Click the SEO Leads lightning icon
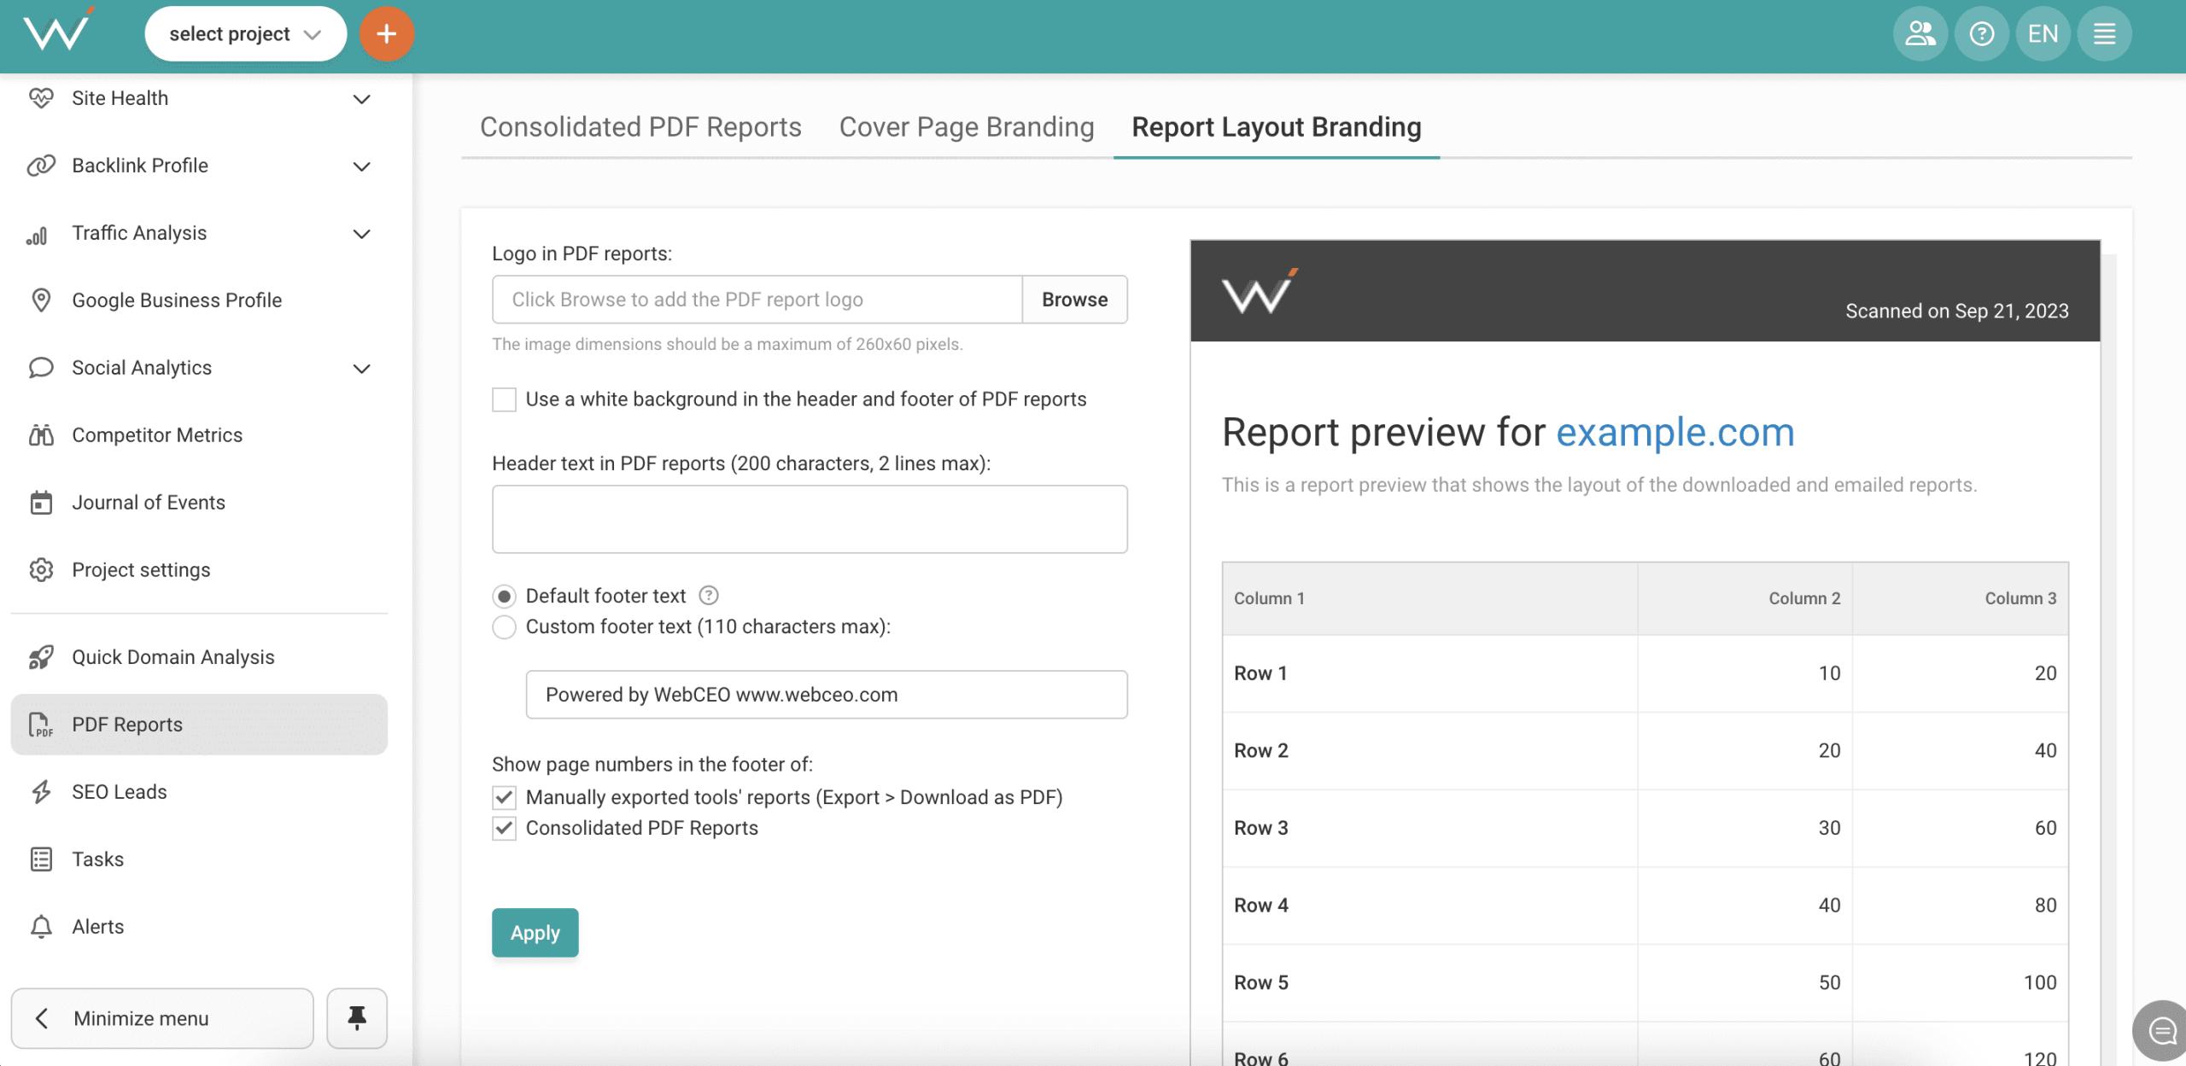 41,792
